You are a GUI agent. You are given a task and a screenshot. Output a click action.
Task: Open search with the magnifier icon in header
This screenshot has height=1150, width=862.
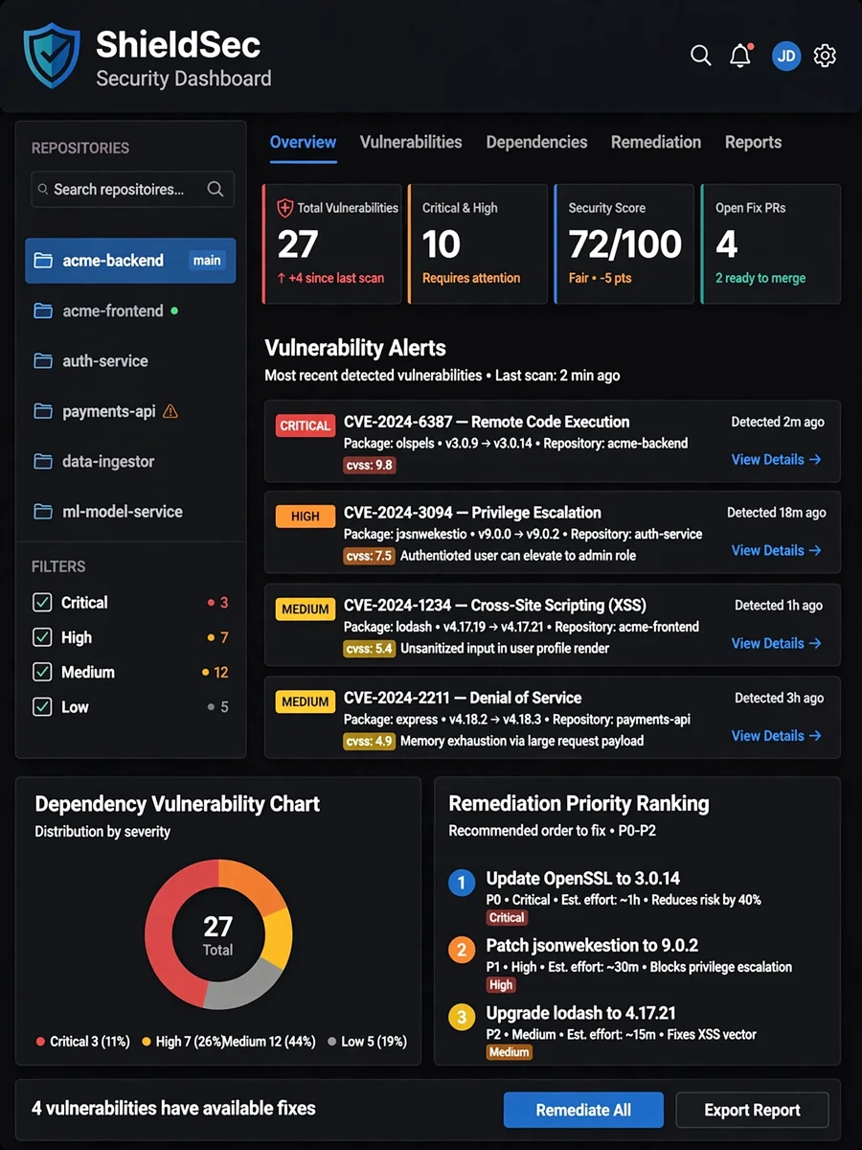[701, 56]
